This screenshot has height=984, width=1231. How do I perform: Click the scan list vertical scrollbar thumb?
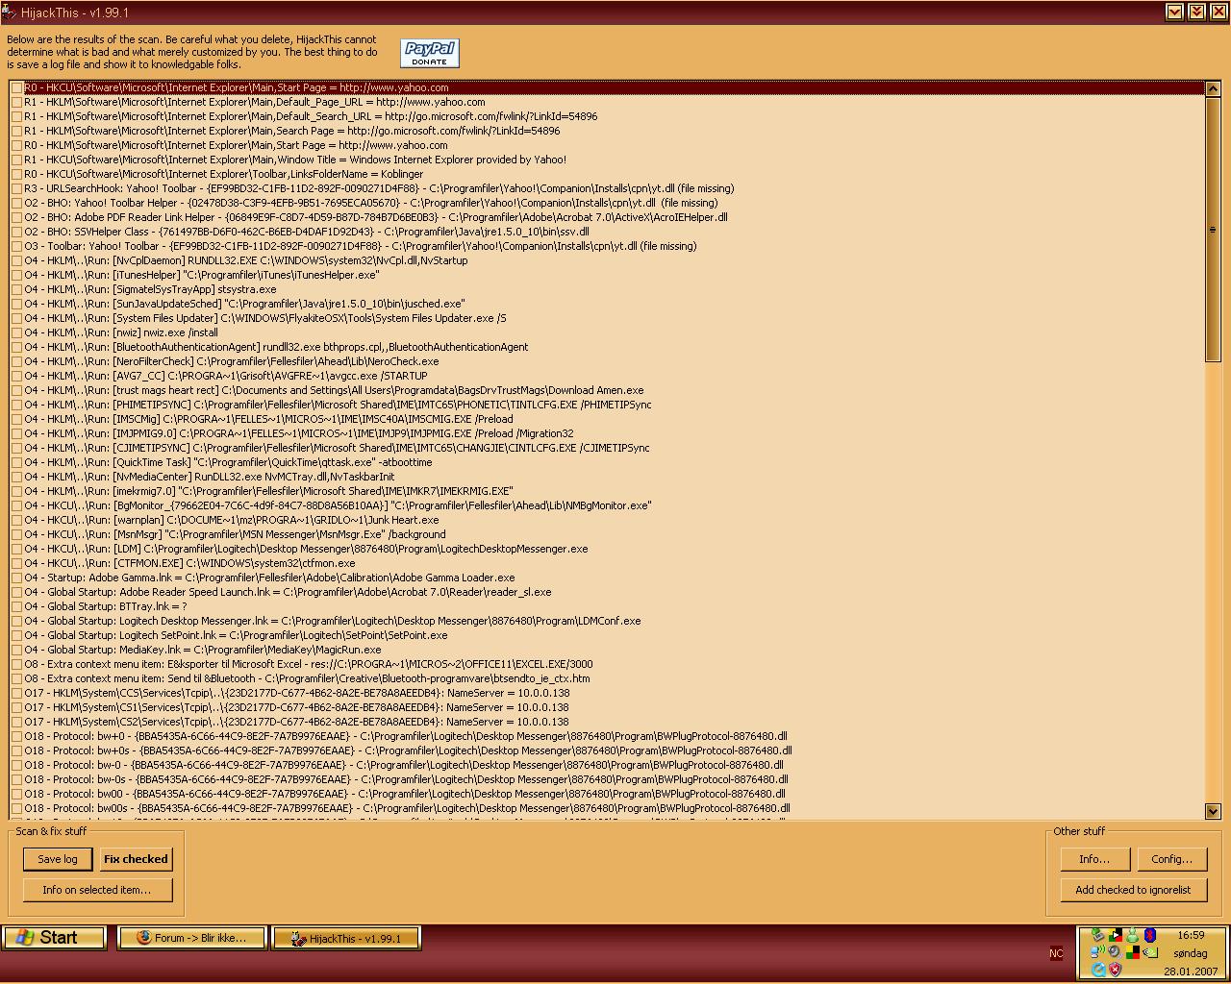click(x=1212, y=230)
